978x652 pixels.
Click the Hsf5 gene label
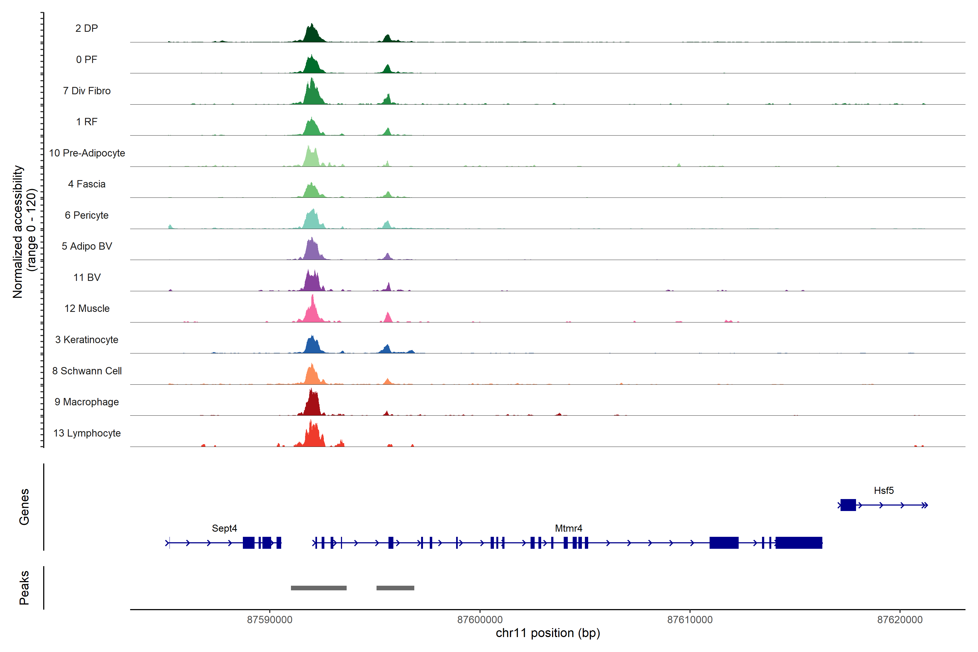tap(884, 490)
